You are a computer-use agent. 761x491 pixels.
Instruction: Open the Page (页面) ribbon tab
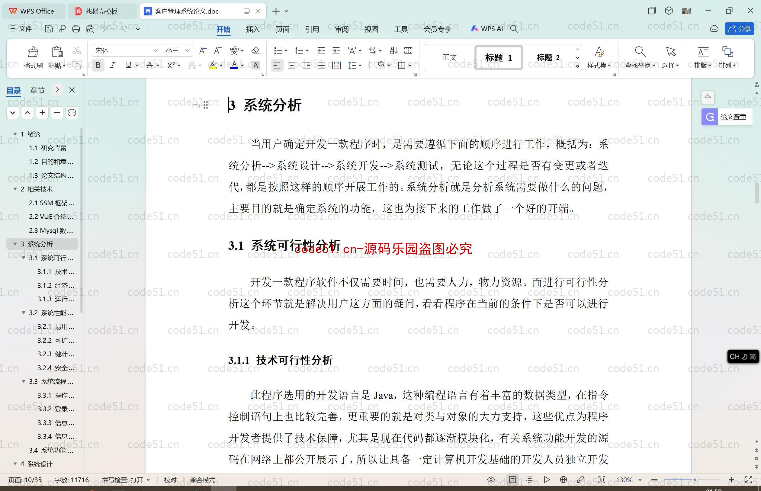[x=282, y=29]
